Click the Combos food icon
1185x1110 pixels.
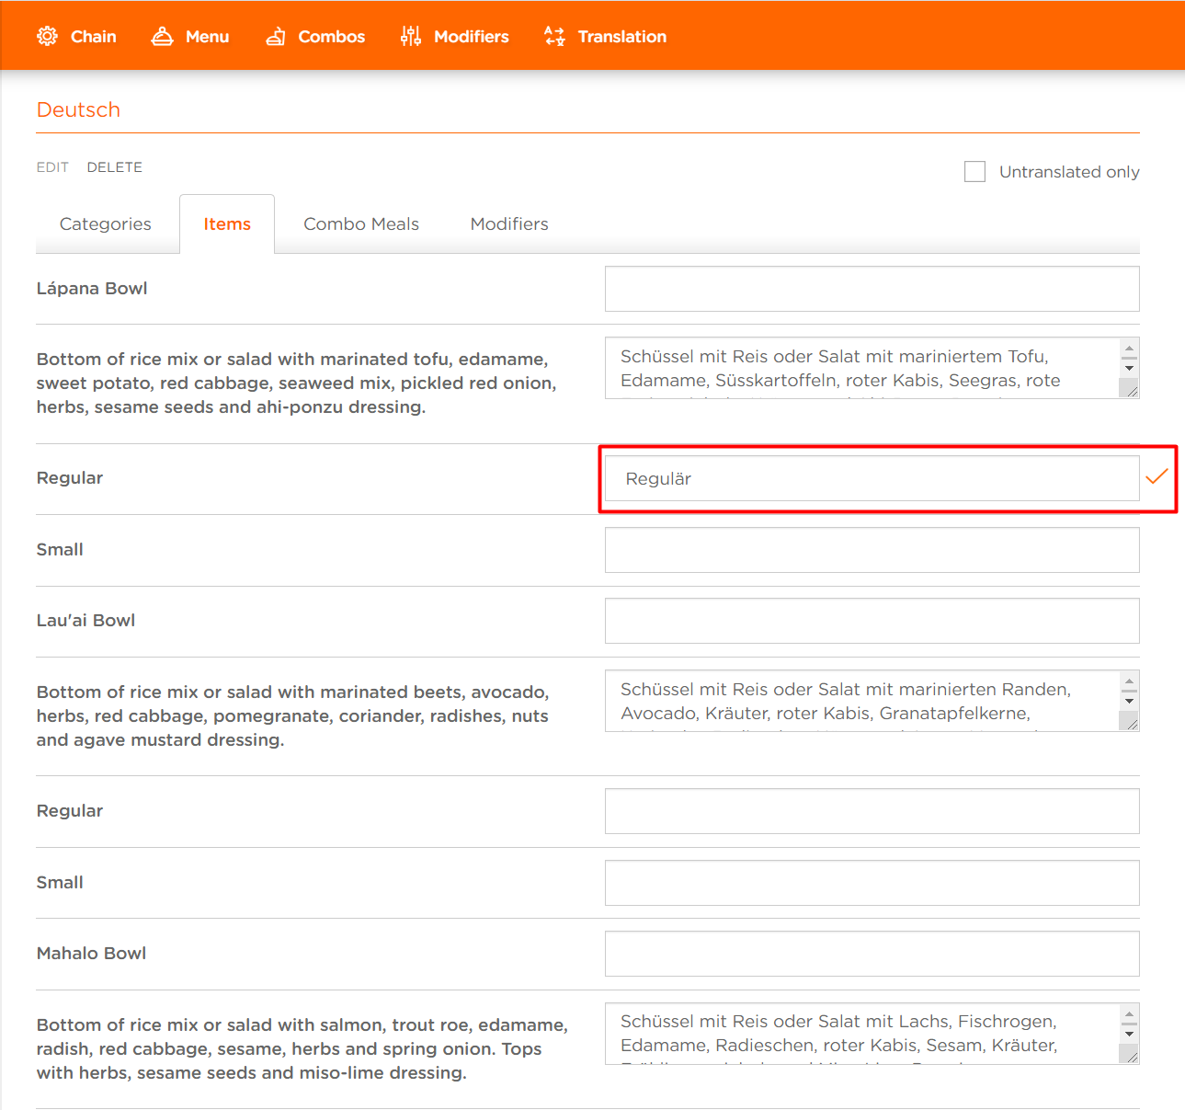tap(275, 36)
